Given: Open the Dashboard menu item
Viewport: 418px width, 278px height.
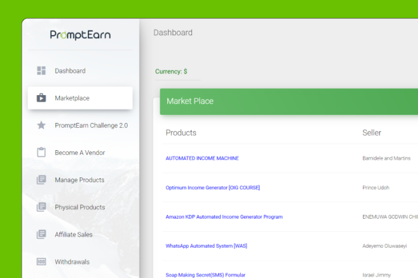Looking at the screenshot, I should (x=70, y=71).
